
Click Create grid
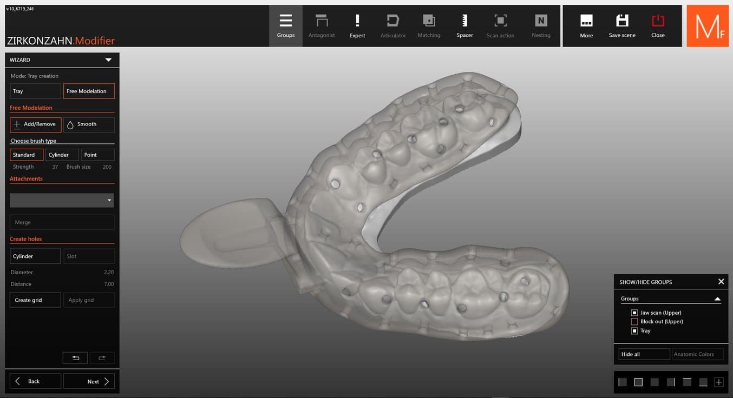[x=35, y=300]
